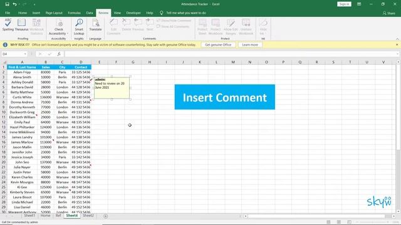The image size is (401, 225).
Task: Switch to the Page Layout tab
Action: pyautogui.click(x=54, y=12)
